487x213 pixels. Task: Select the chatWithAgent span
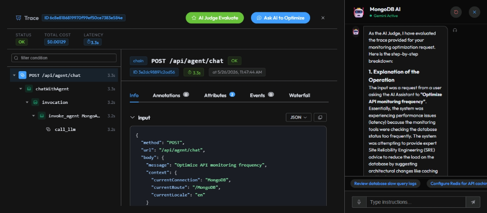[x=52, y=89]
